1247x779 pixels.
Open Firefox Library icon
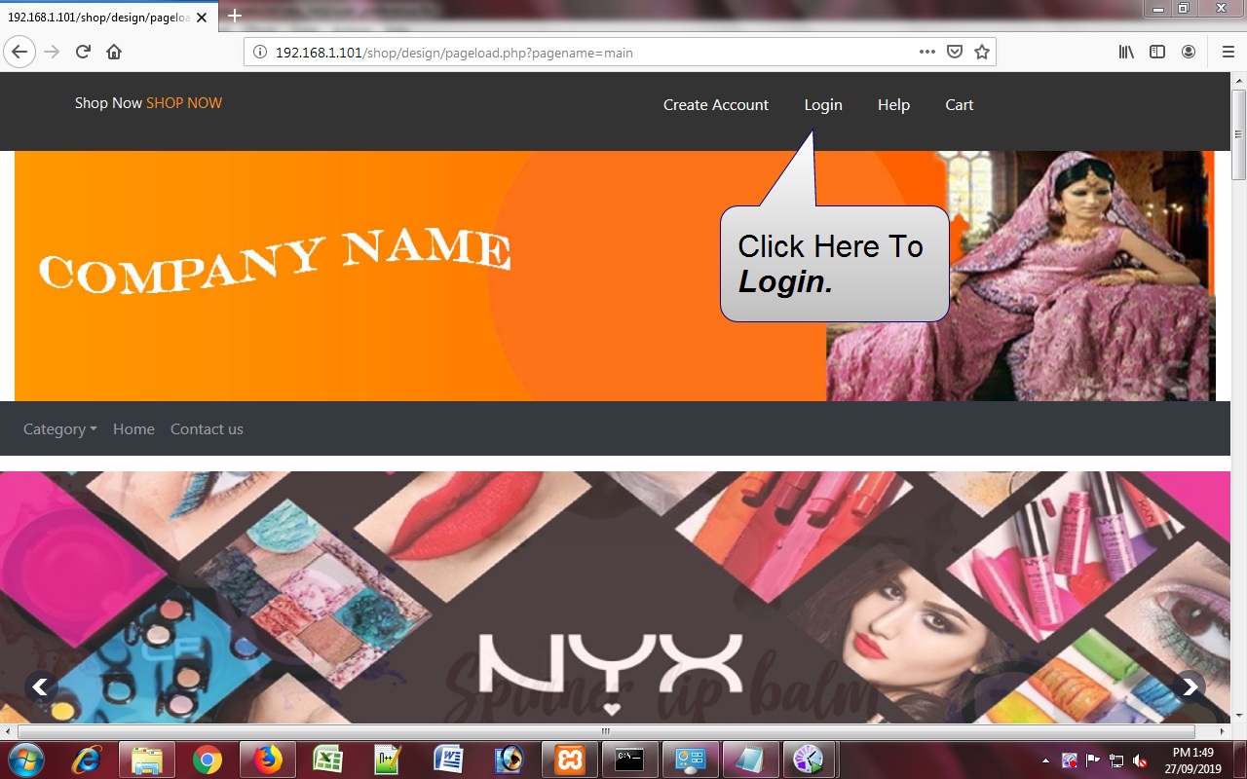tap(1126, 52)
